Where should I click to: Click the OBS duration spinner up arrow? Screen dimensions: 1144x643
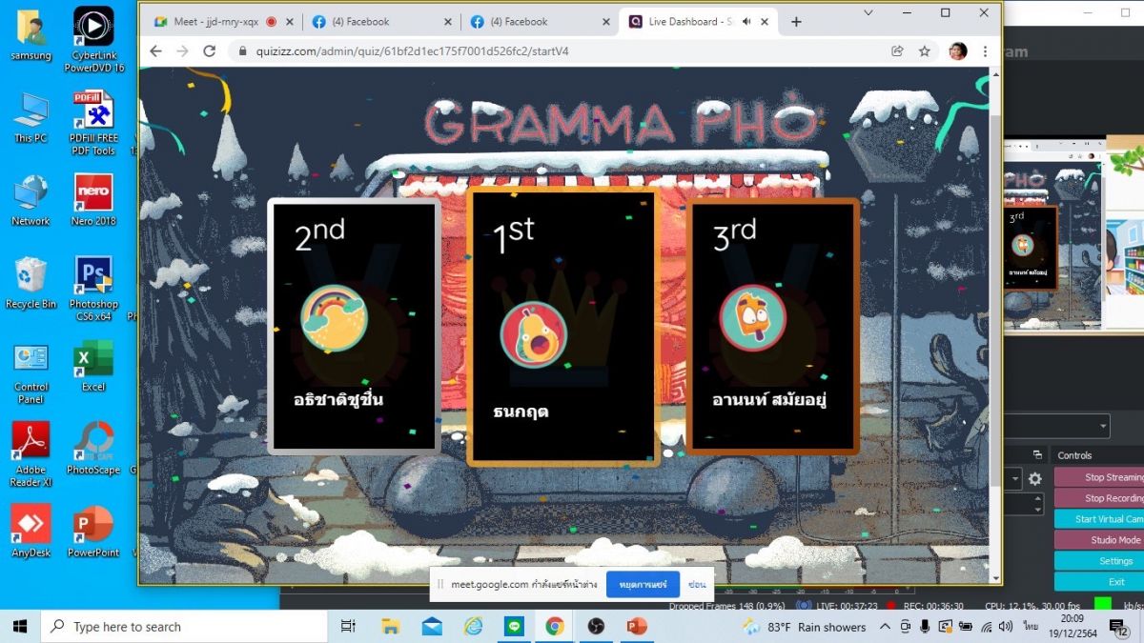[x=1040, y=500]
